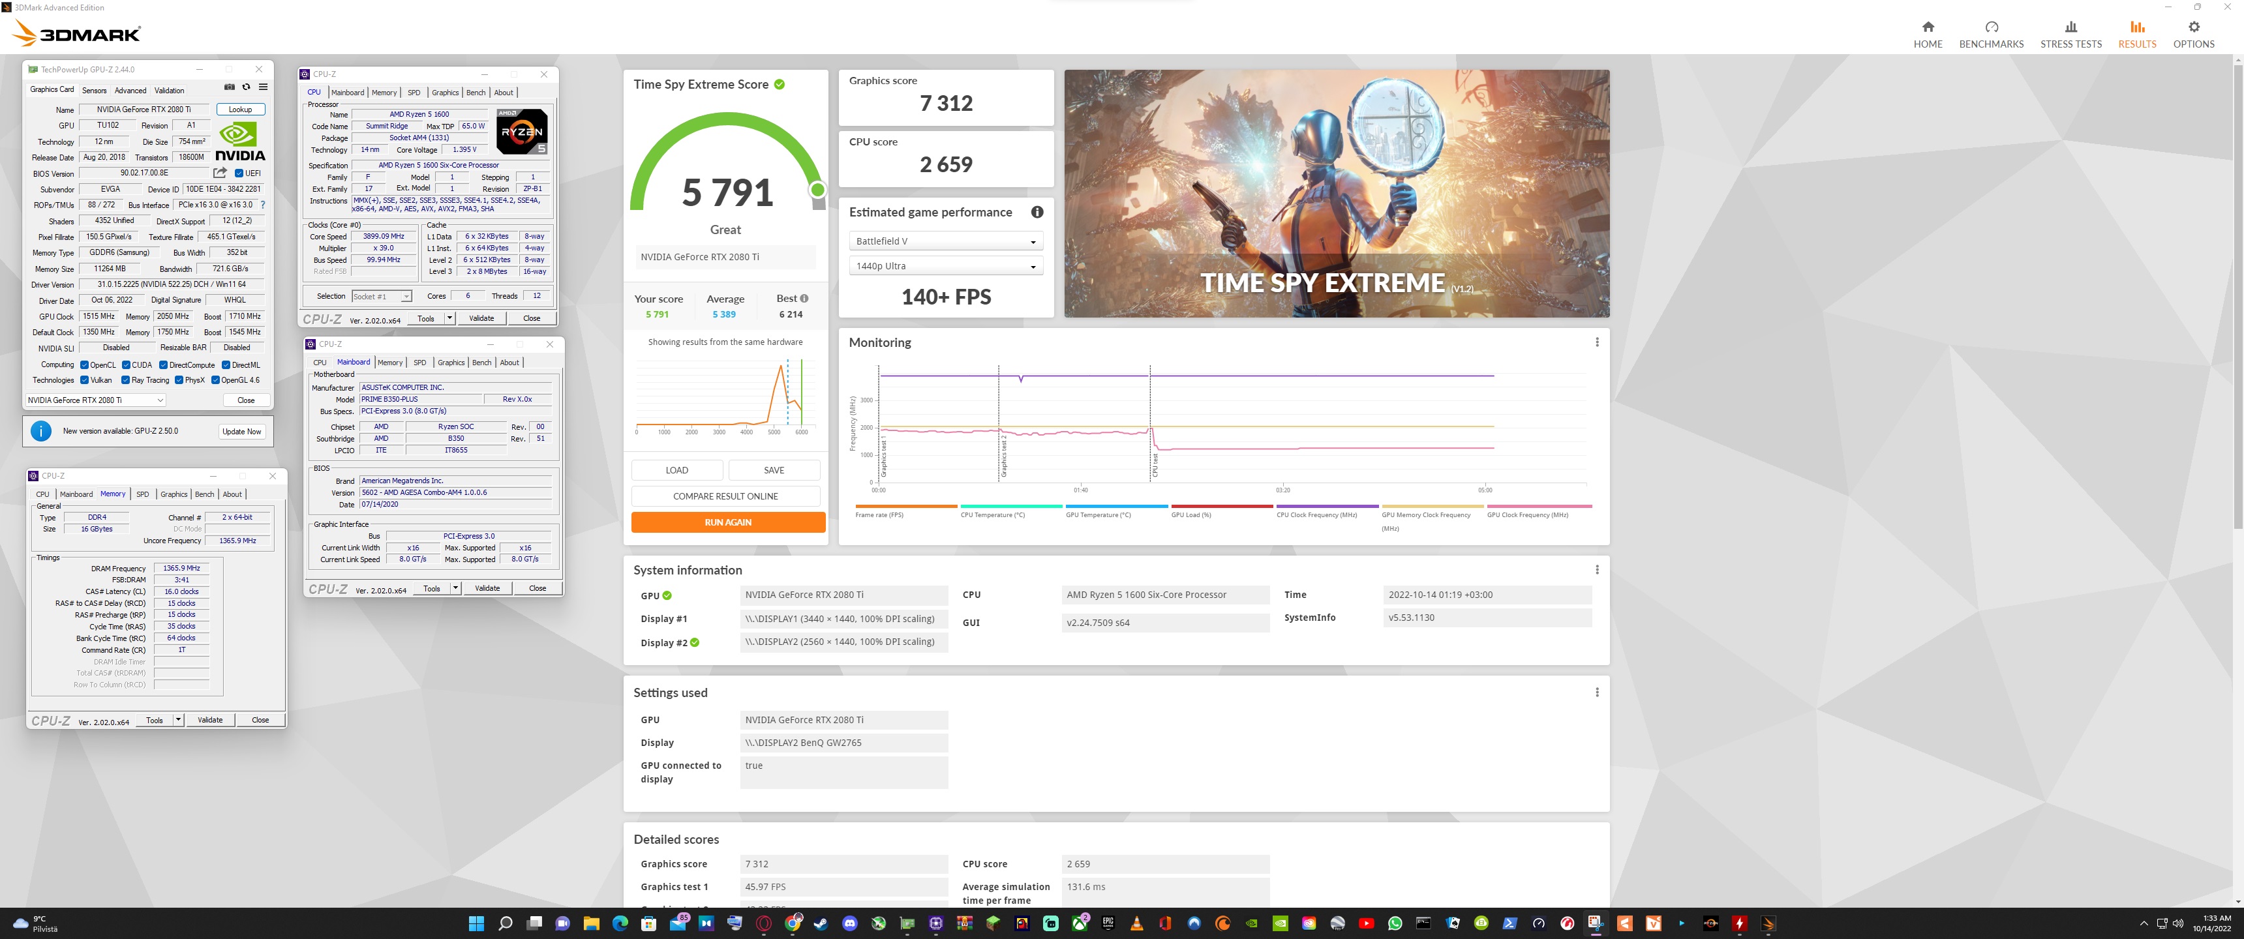Open the 3DMark Home page
The height and width of the screenshot is (939, 2244).
(x=1927, y=35)
